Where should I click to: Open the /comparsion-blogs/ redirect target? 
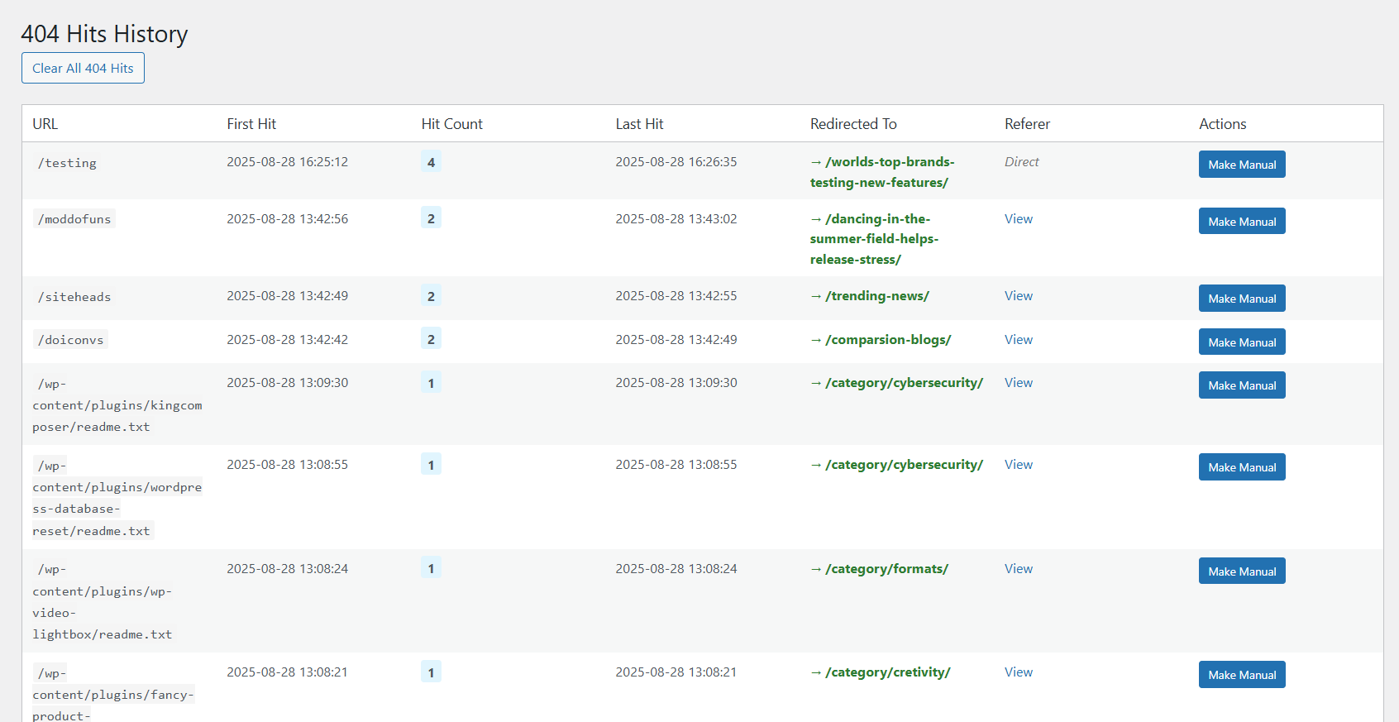[887, 340]
